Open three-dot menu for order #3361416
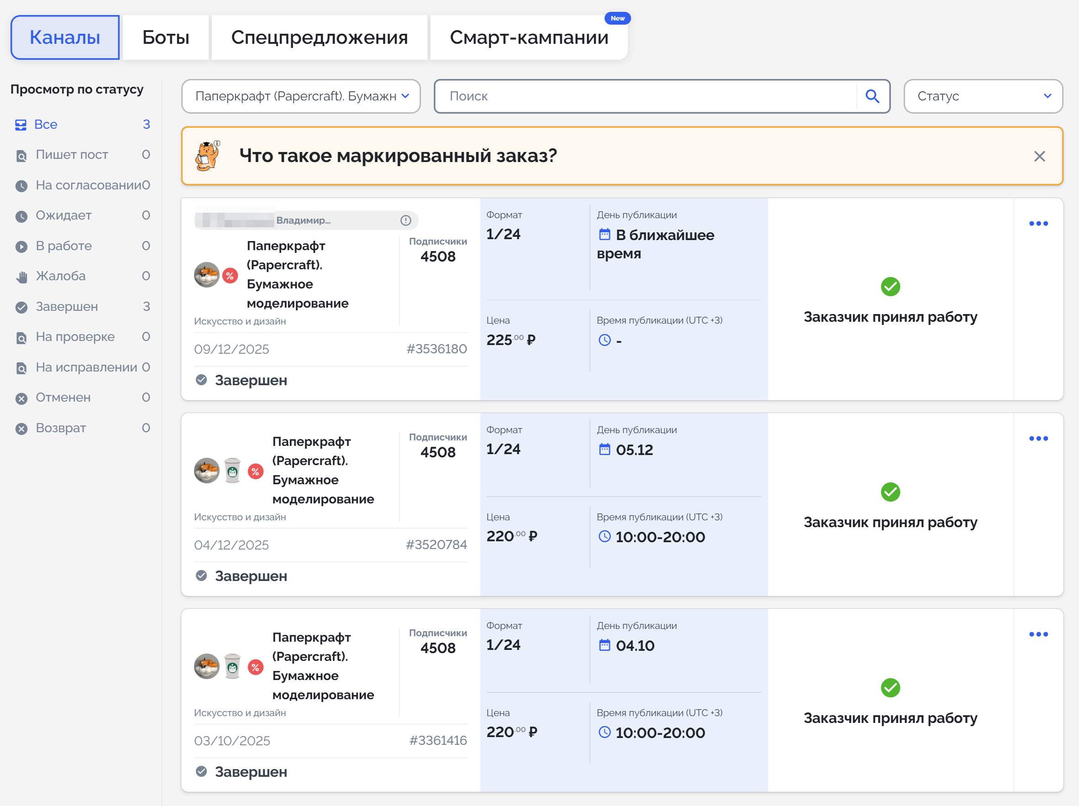 click(x=1038, y=634)
